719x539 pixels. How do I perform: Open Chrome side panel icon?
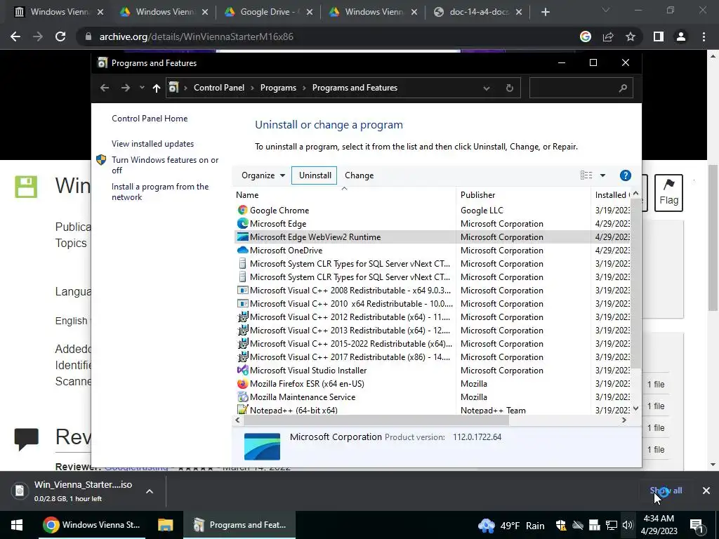659,36
